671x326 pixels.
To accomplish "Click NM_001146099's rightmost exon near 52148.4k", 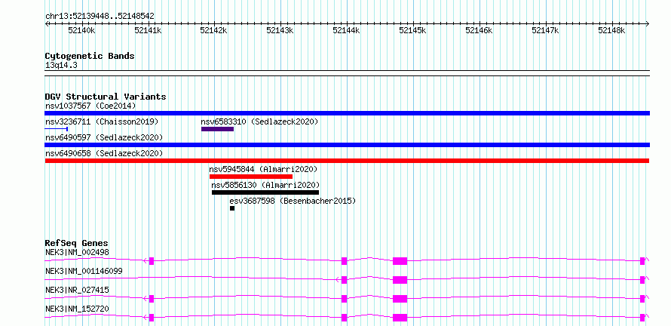I will pyautogui.click(x=642, y=280).
